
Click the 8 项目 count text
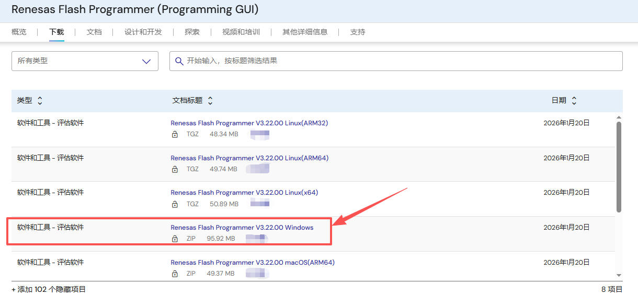pos(612,289)
